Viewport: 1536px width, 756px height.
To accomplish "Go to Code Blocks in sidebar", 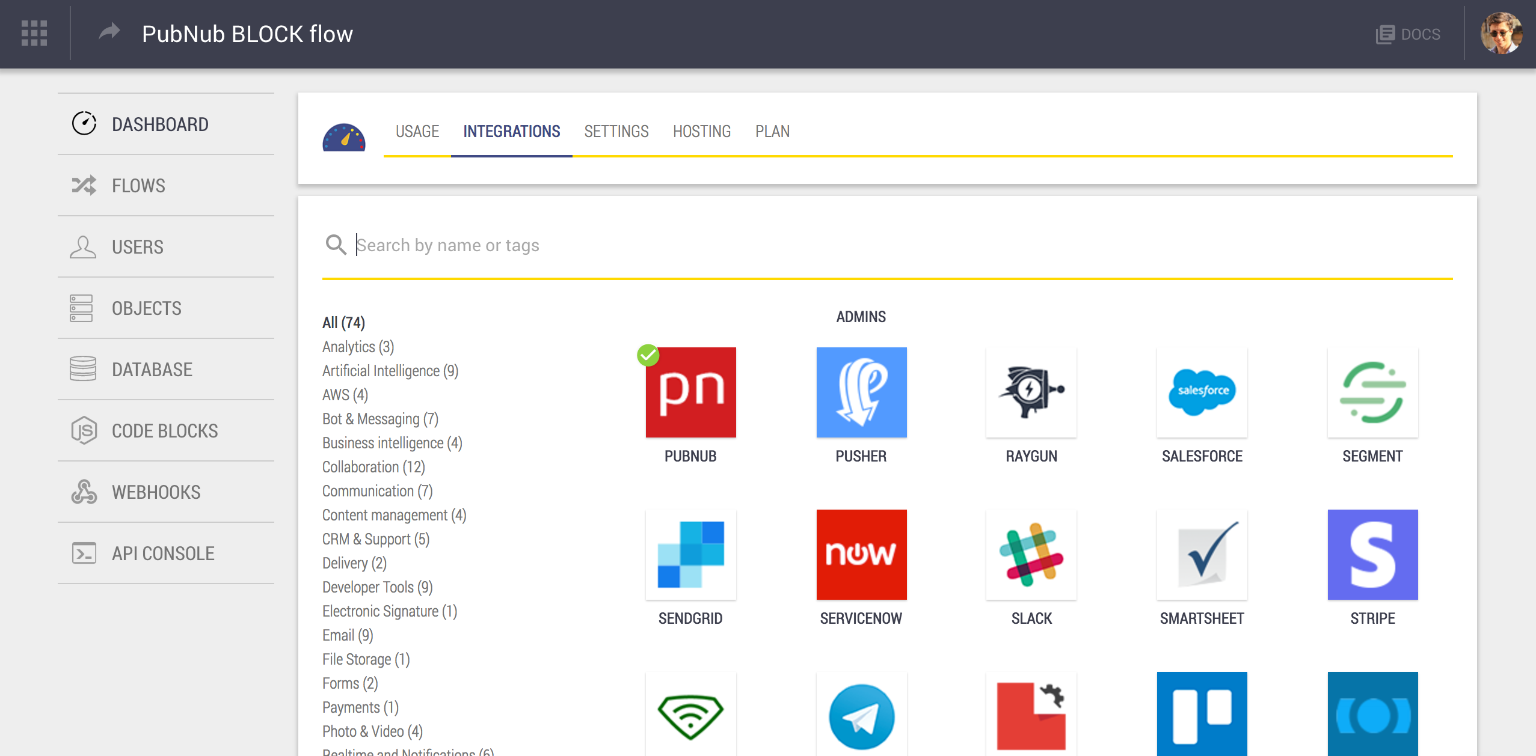I will tap(165, 431).
